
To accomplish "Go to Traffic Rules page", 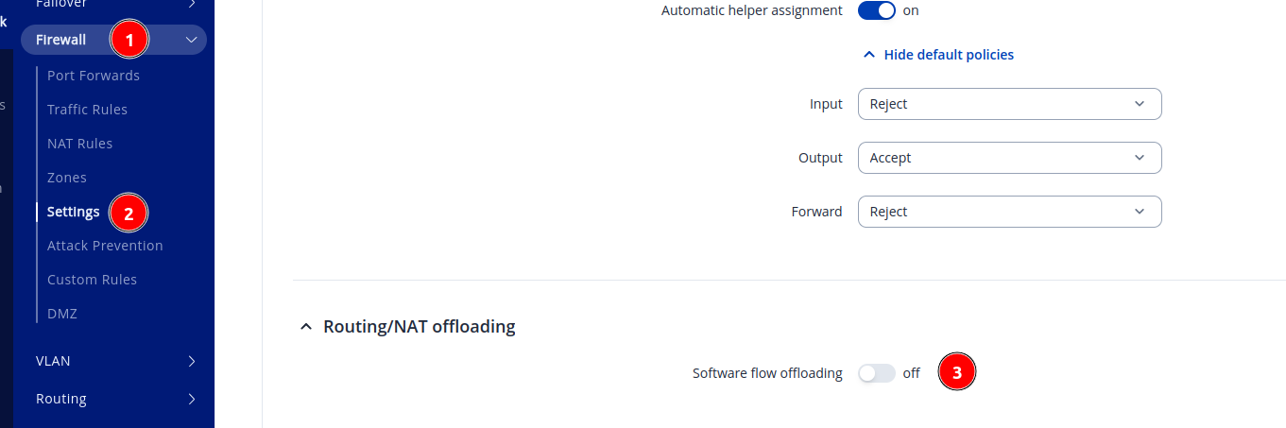I will (x=87, y=110).
